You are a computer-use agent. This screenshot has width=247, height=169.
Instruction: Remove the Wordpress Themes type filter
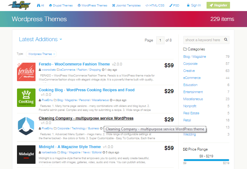pos(54,54)
